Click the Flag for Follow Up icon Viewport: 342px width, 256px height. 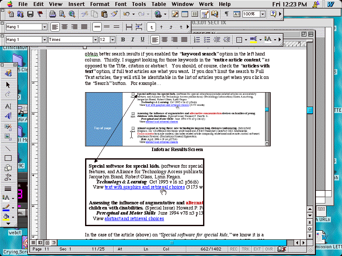pyautogui.click(x=40, y=14)
